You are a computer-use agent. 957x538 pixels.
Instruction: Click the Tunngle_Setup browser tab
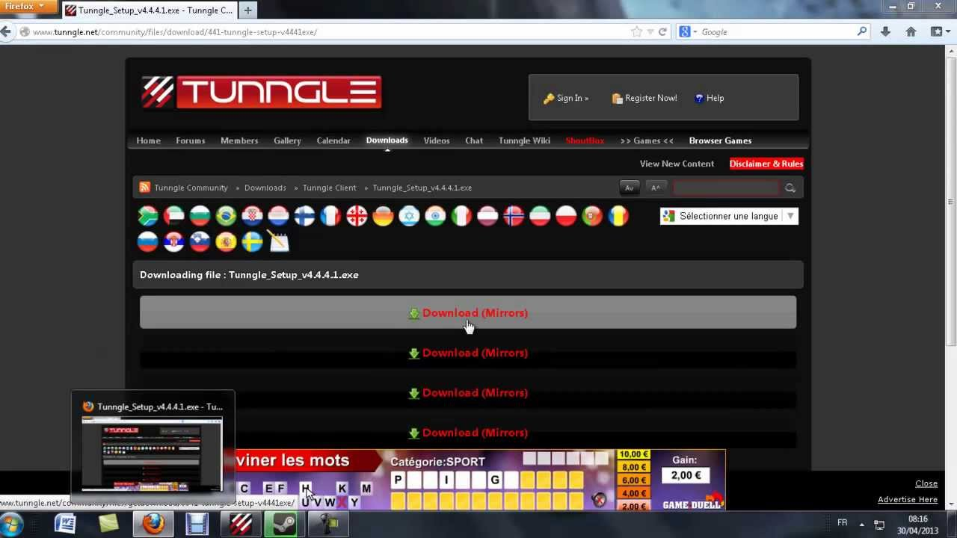pyautogui.click(x=150, y=10)
